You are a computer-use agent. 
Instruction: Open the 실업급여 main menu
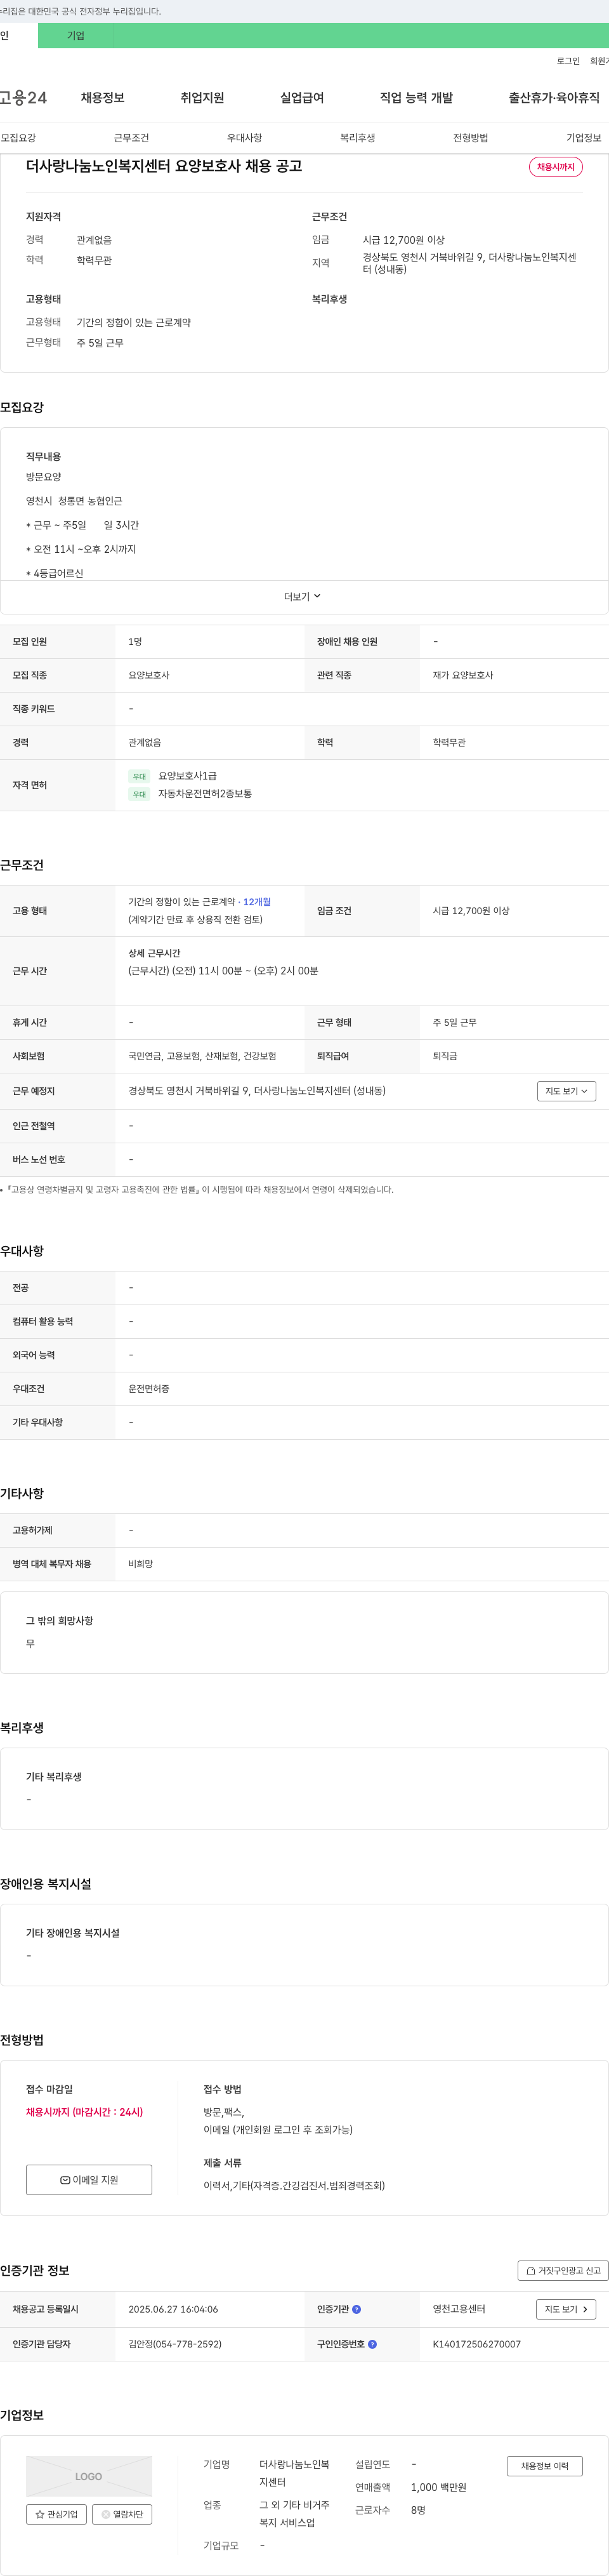(x=302, y=98)
